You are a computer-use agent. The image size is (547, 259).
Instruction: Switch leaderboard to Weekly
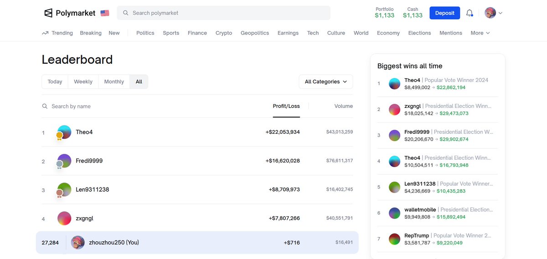[x=83, y=81]
